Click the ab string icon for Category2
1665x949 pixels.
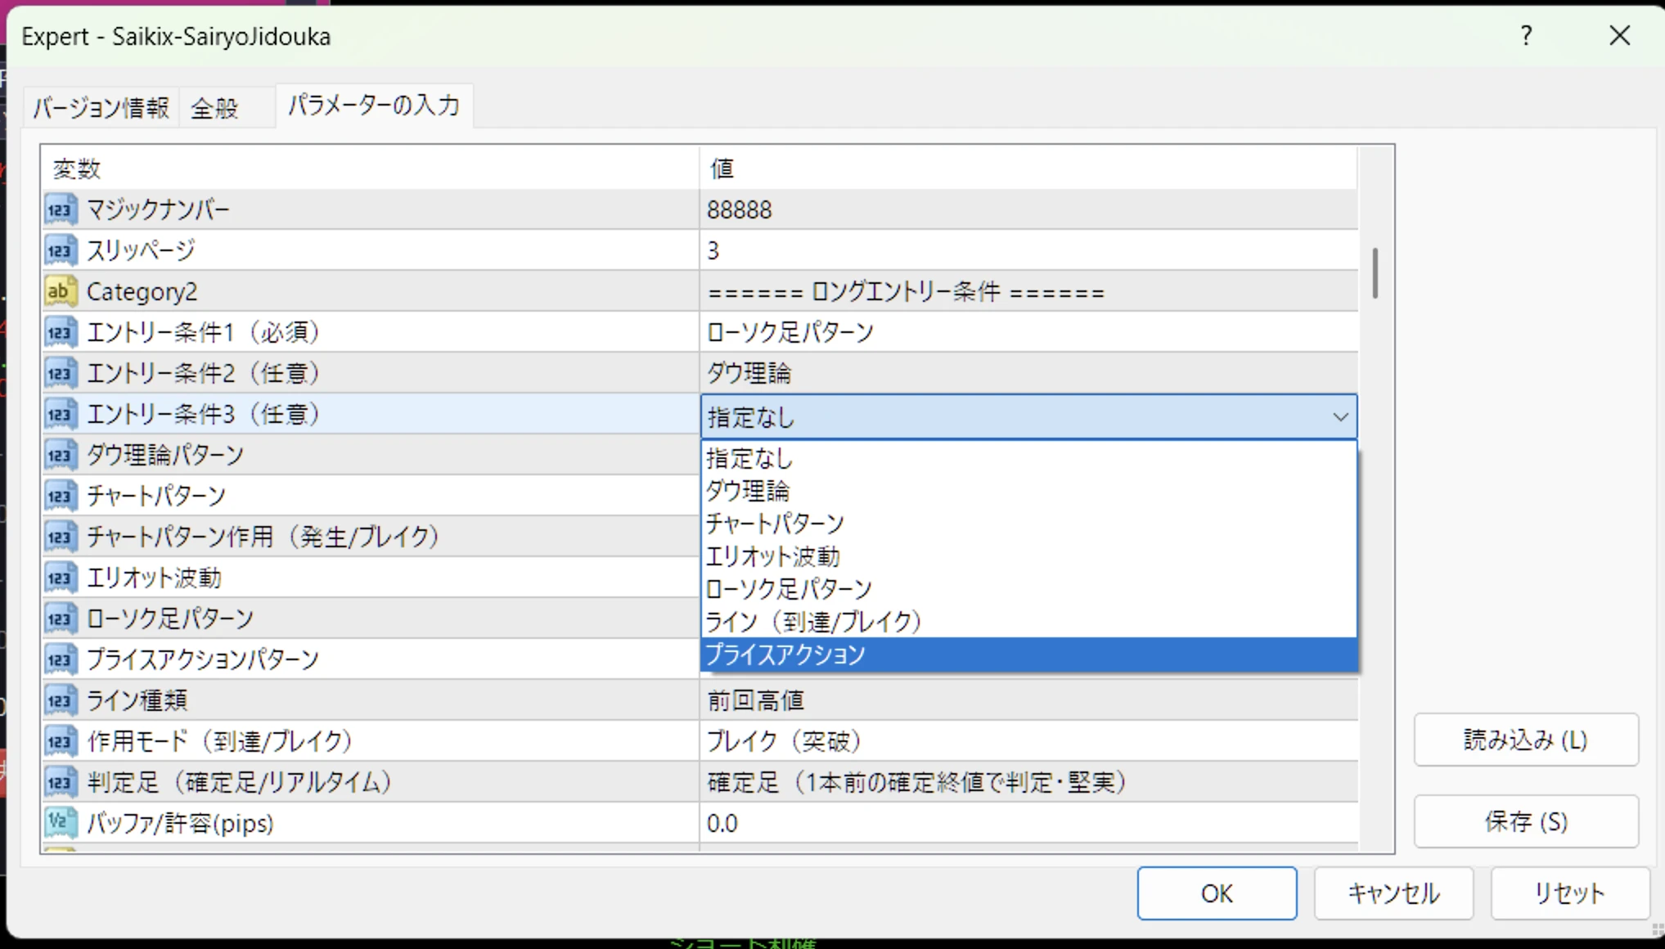61,291
